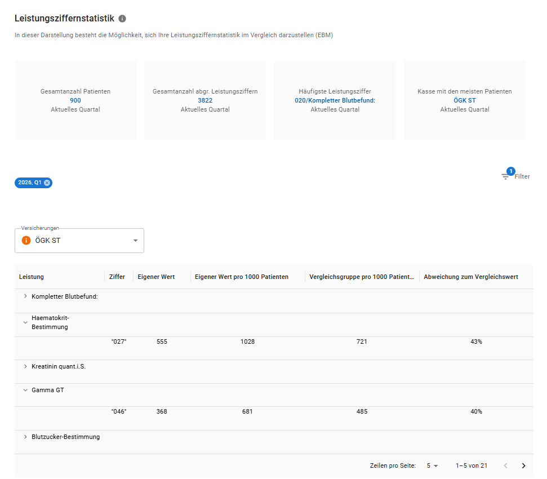This screenshot has width=547, height=479.
Task: Click the 40% deviation cell
Action: [476, 412]
